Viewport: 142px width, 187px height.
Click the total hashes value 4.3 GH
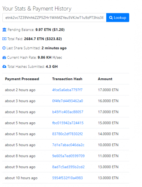(52, 67)
